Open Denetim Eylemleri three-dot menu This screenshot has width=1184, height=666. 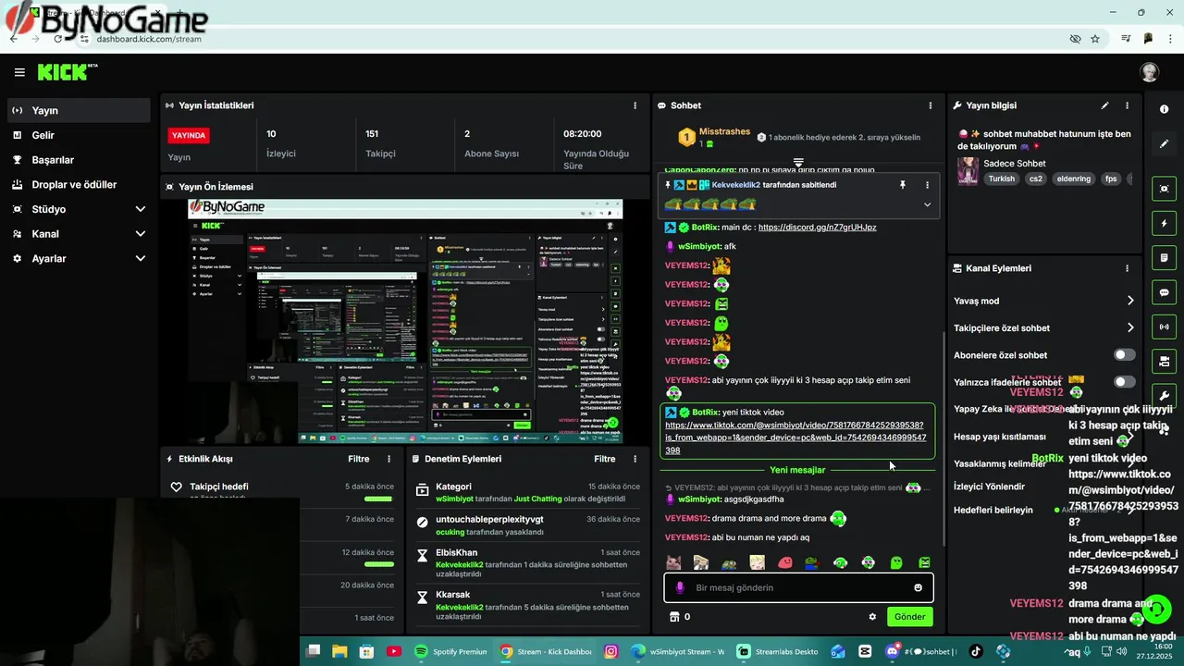635,459
